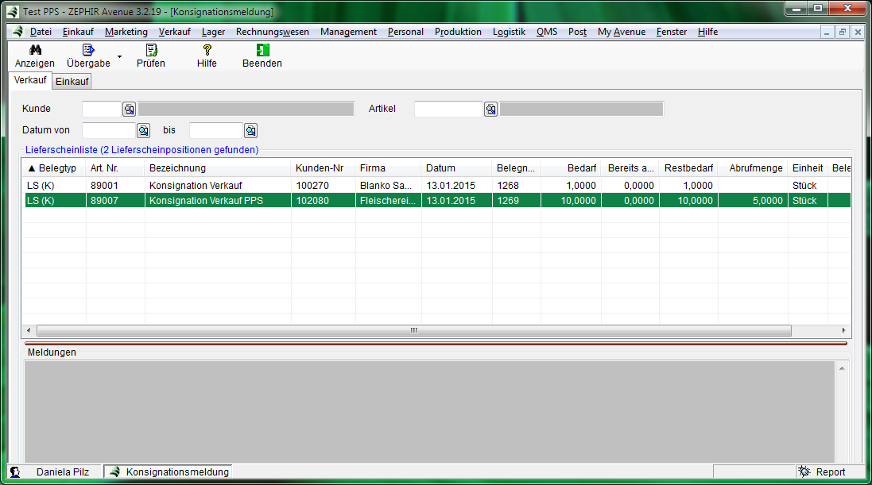
Task: Switch to the Einkauf tab
Action: point(72,81)
